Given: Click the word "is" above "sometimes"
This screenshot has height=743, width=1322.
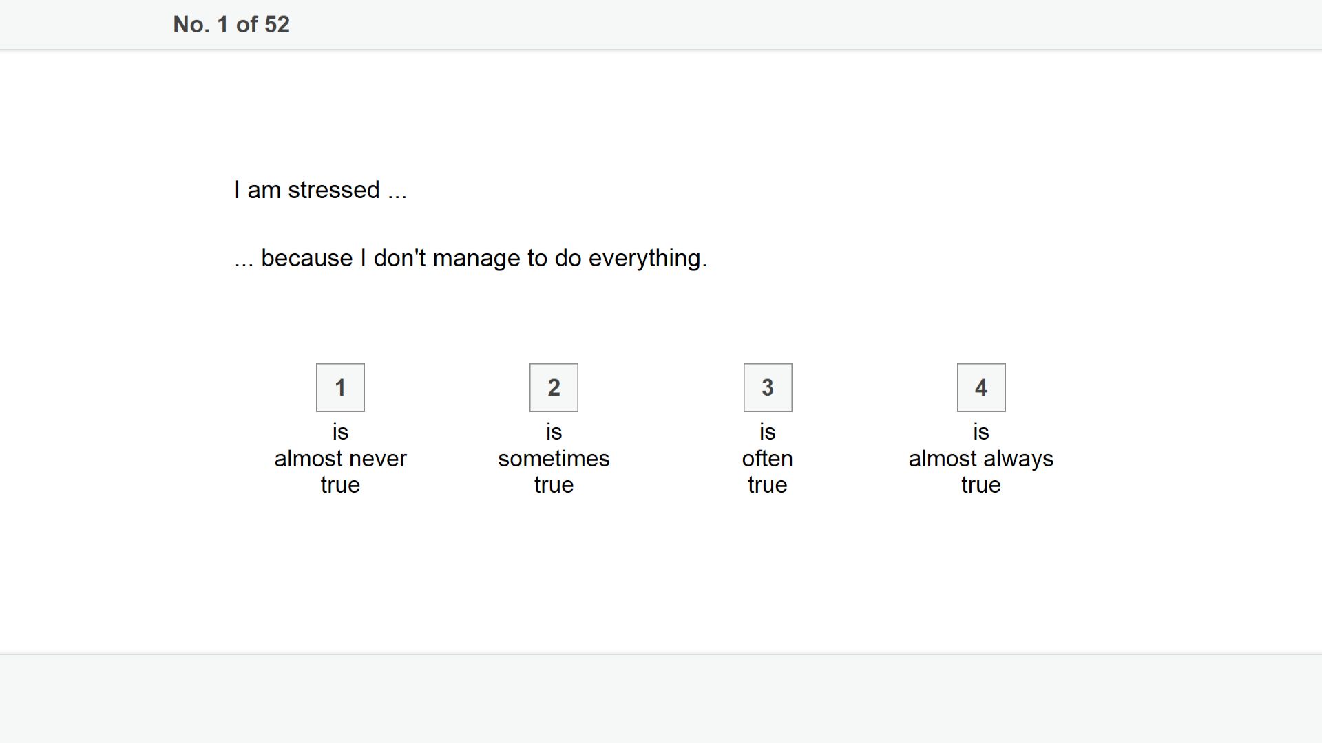Looking at the screenshot, I should (554, 432).
